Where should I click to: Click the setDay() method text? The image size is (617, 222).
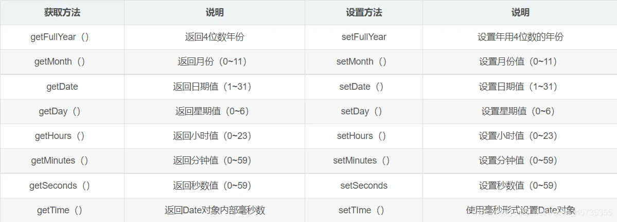pyautogui.click(x=362, y=111)
